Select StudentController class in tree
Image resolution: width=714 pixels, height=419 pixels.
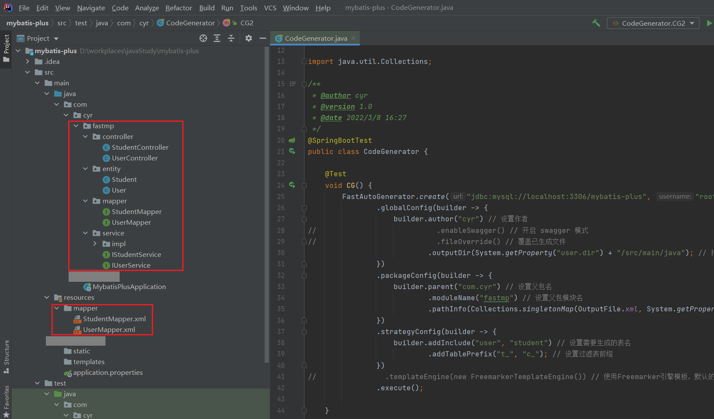pos(140,147)
